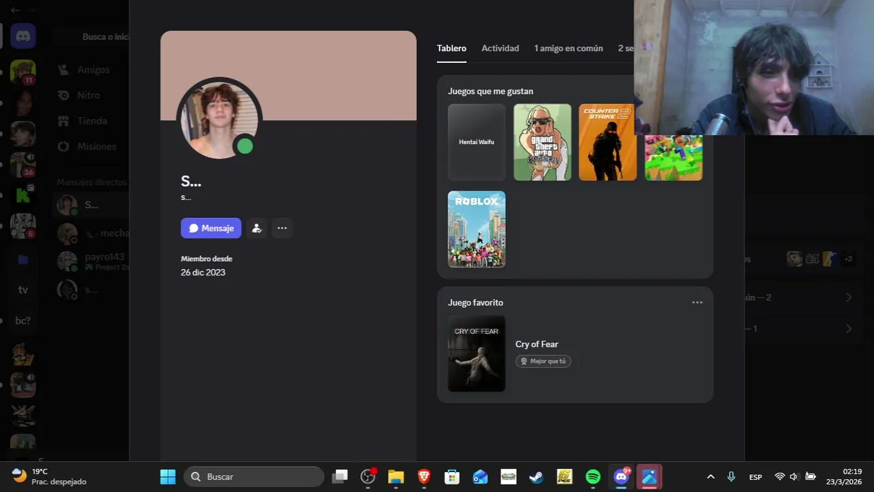Open the tv server icon
Viewport: 874px width, 492px height.
tap(23, 290)
